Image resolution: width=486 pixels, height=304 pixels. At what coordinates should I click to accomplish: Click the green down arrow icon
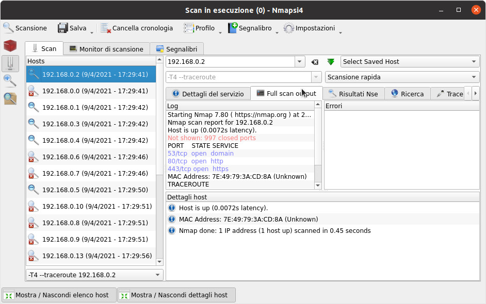pos(331,62)
